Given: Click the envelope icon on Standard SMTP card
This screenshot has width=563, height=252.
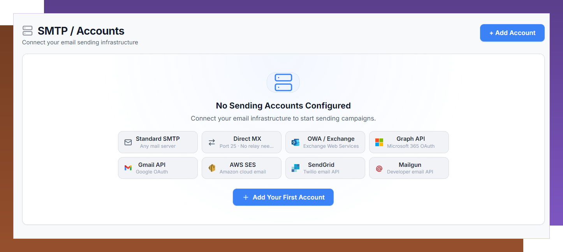Looking at the screenshot, I should [x=128, y=142].
